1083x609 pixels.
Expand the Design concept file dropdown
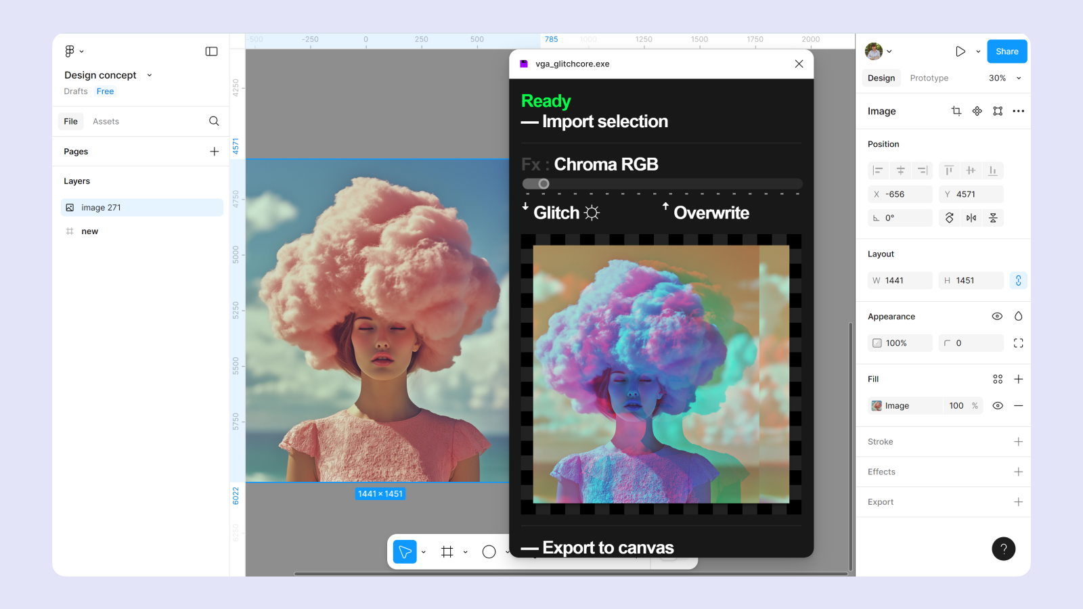point(150,75)
